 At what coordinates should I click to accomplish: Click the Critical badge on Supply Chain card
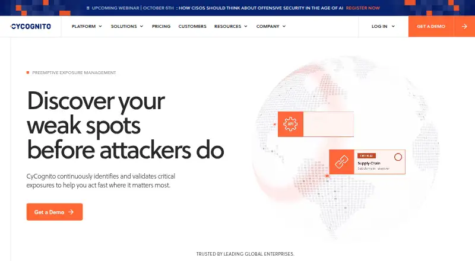[x=366, y=155]
